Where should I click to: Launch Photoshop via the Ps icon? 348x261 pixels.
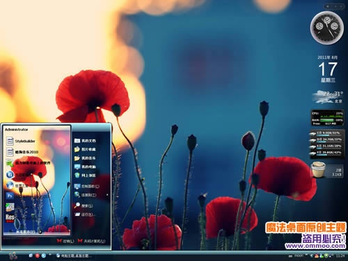[x=10, y=196]
